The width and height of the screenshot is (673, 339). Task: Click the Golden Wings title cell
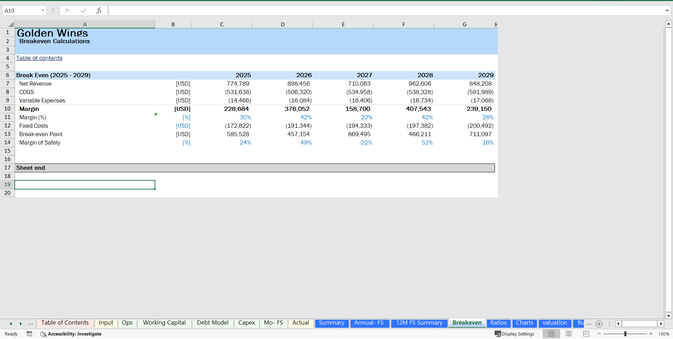coord(85,33)
